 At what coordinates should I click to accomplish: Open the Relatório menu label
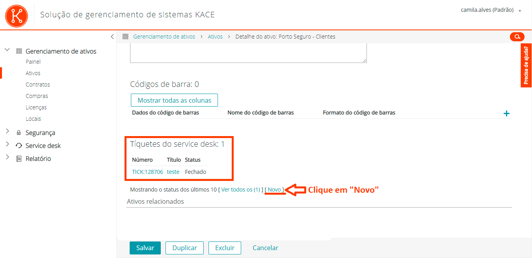pos(38,159)
